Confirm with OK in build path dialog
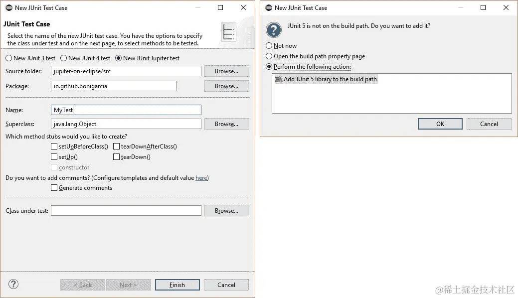Viewport: 518px width, 298px height. [x=440, y=124]
